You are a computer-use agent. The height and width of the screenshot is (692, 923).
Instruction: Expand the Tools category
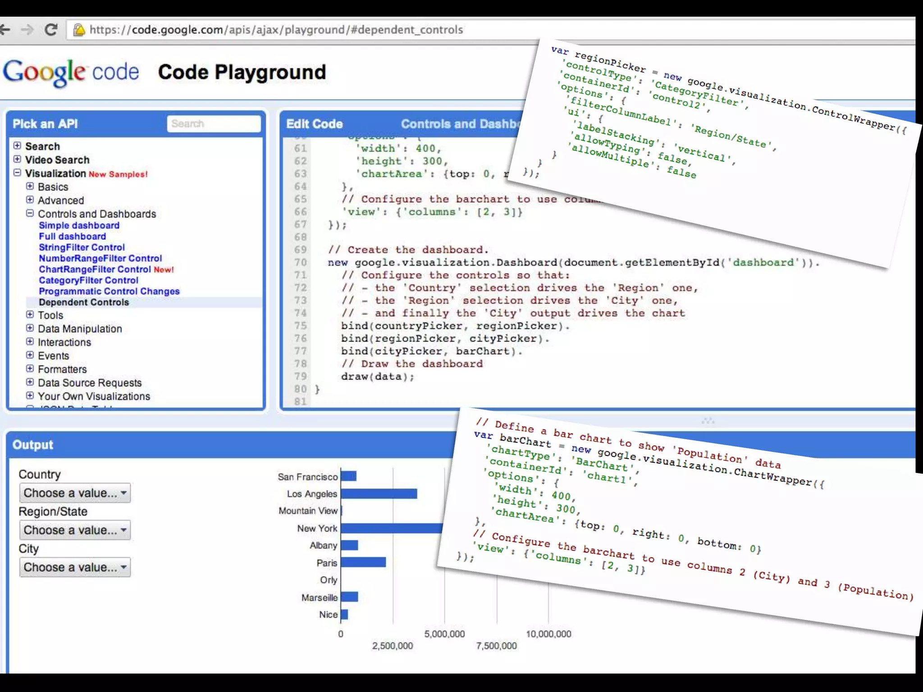(30, 314)
